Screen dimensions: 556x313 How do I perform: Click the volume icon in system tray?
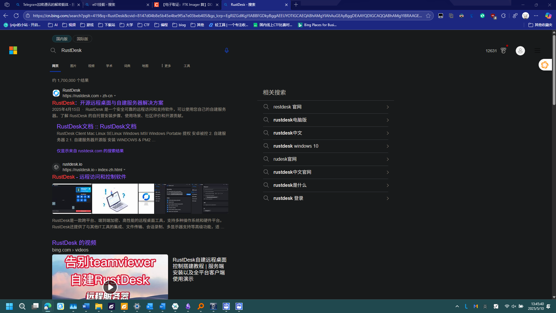point(514,306)
